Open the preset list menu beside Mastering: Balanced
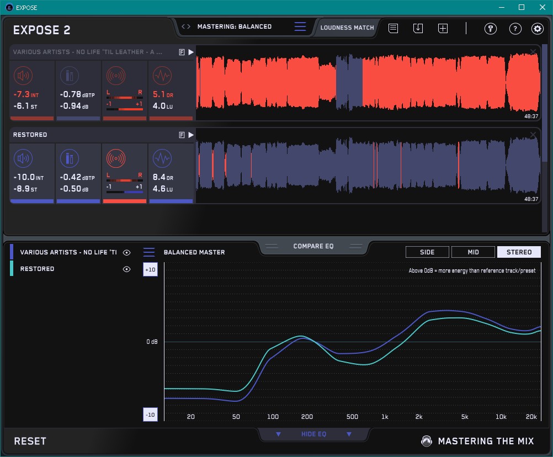 pyautogui.click(x=300, y=27)
